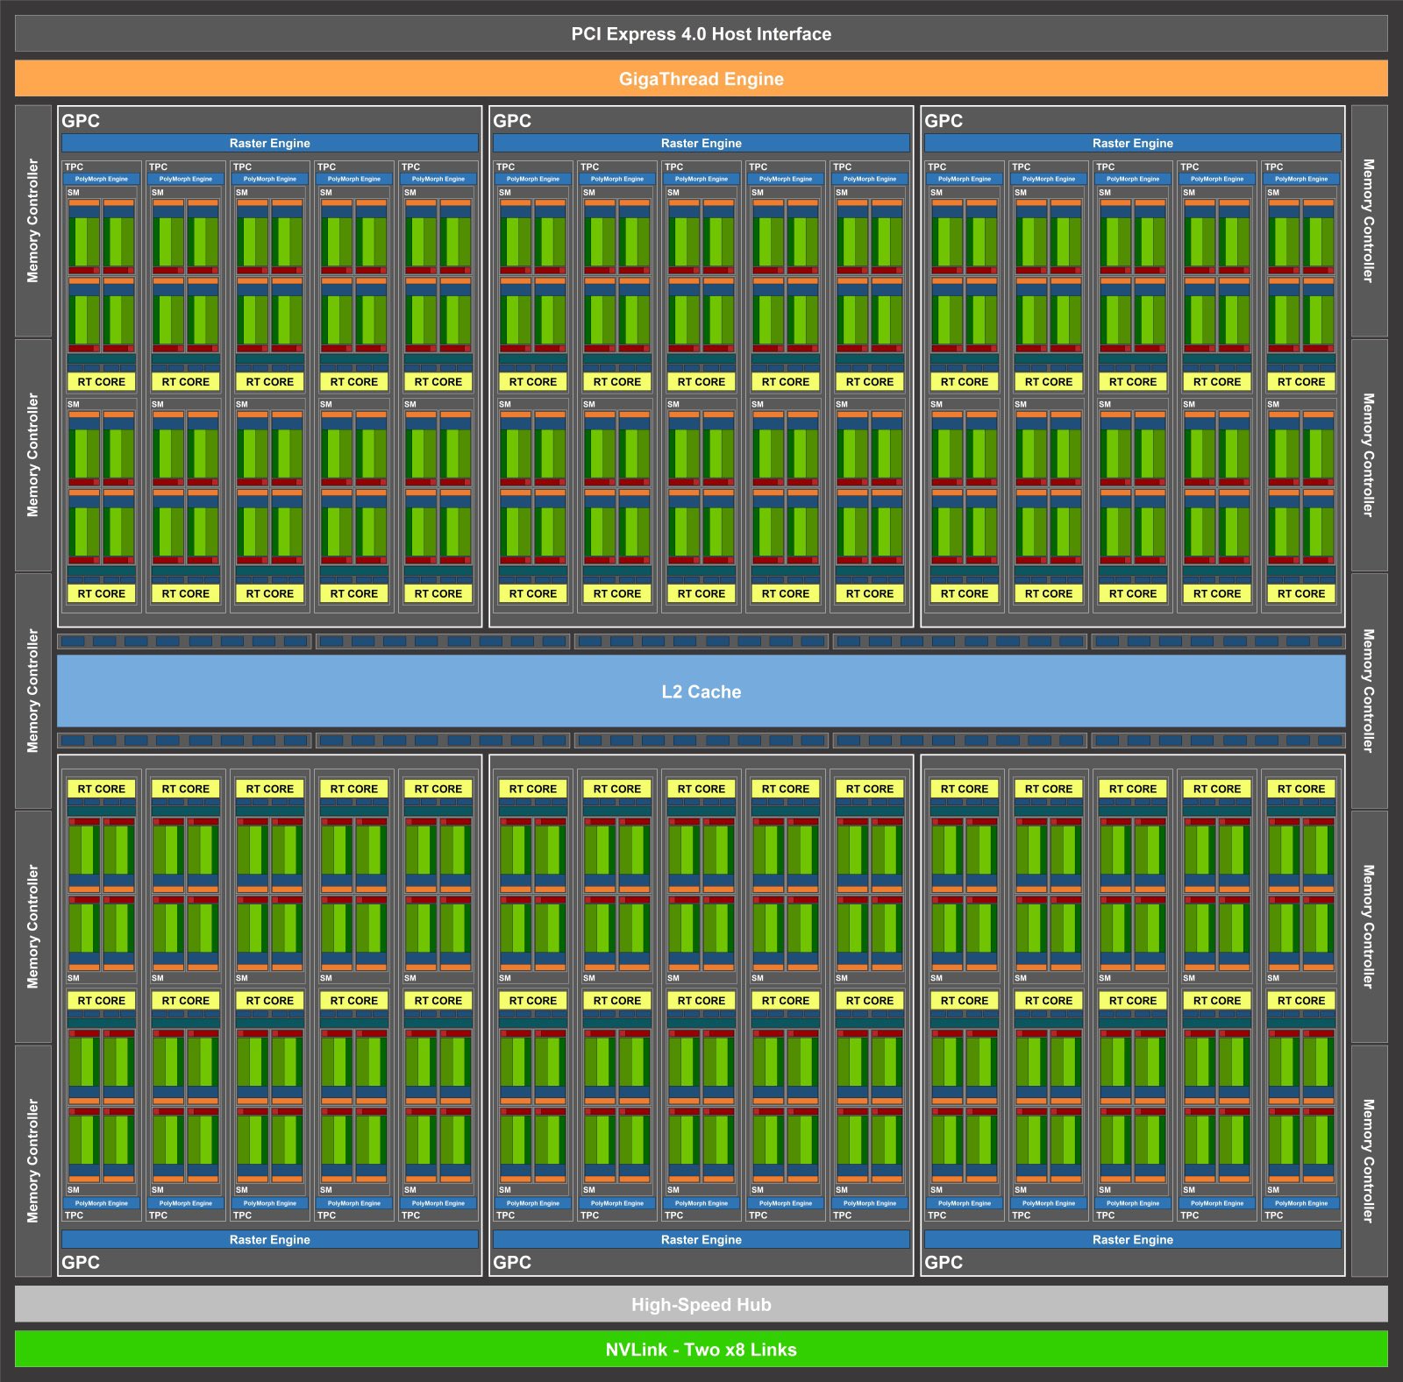
Task: Click the leftmost TPC label in the top-left GPC
Action: tap(75, 167)
